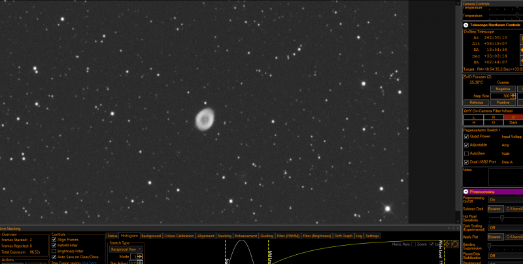Switch to the Guiding tab

click(x=267, y=236)
